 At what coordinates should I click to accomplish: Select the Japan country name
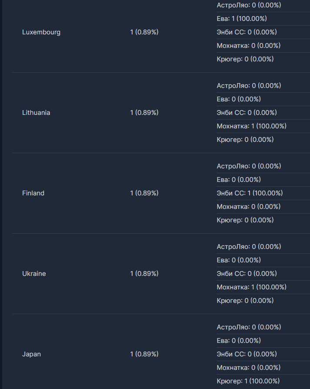(31, 354)
